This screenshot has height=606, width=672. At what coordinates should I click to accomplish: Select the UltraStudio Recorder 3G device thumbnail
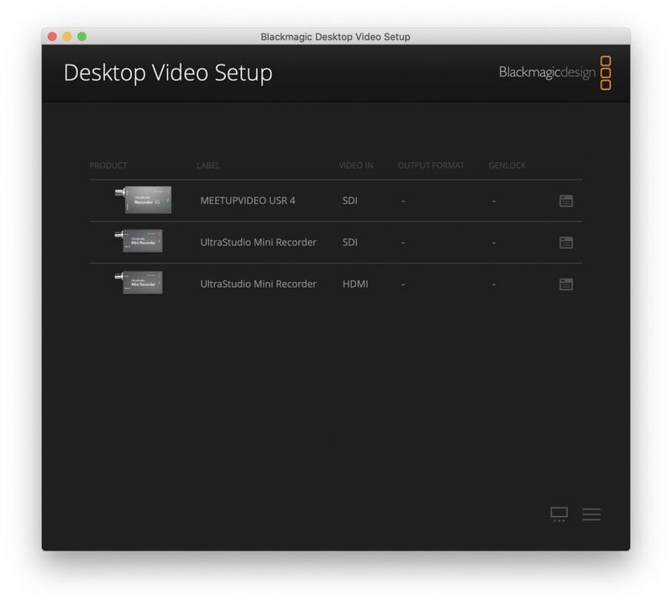147,200
